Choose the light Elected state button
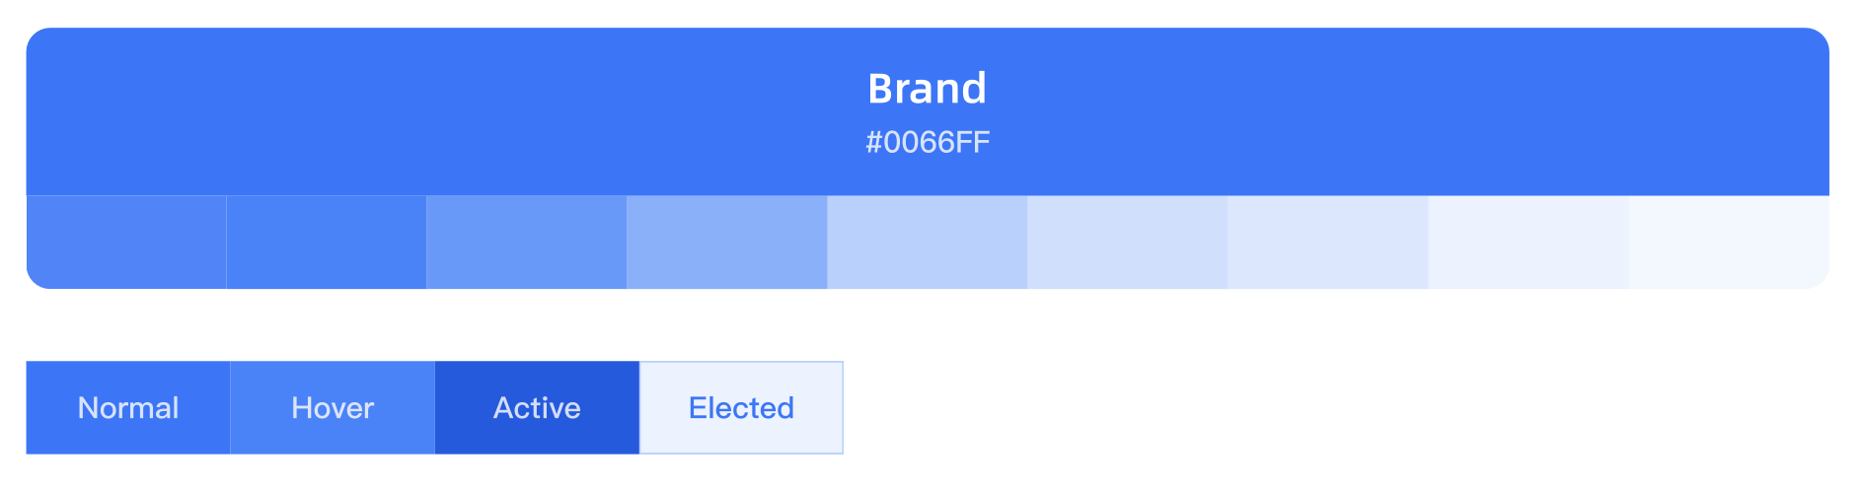 [741, 407]
